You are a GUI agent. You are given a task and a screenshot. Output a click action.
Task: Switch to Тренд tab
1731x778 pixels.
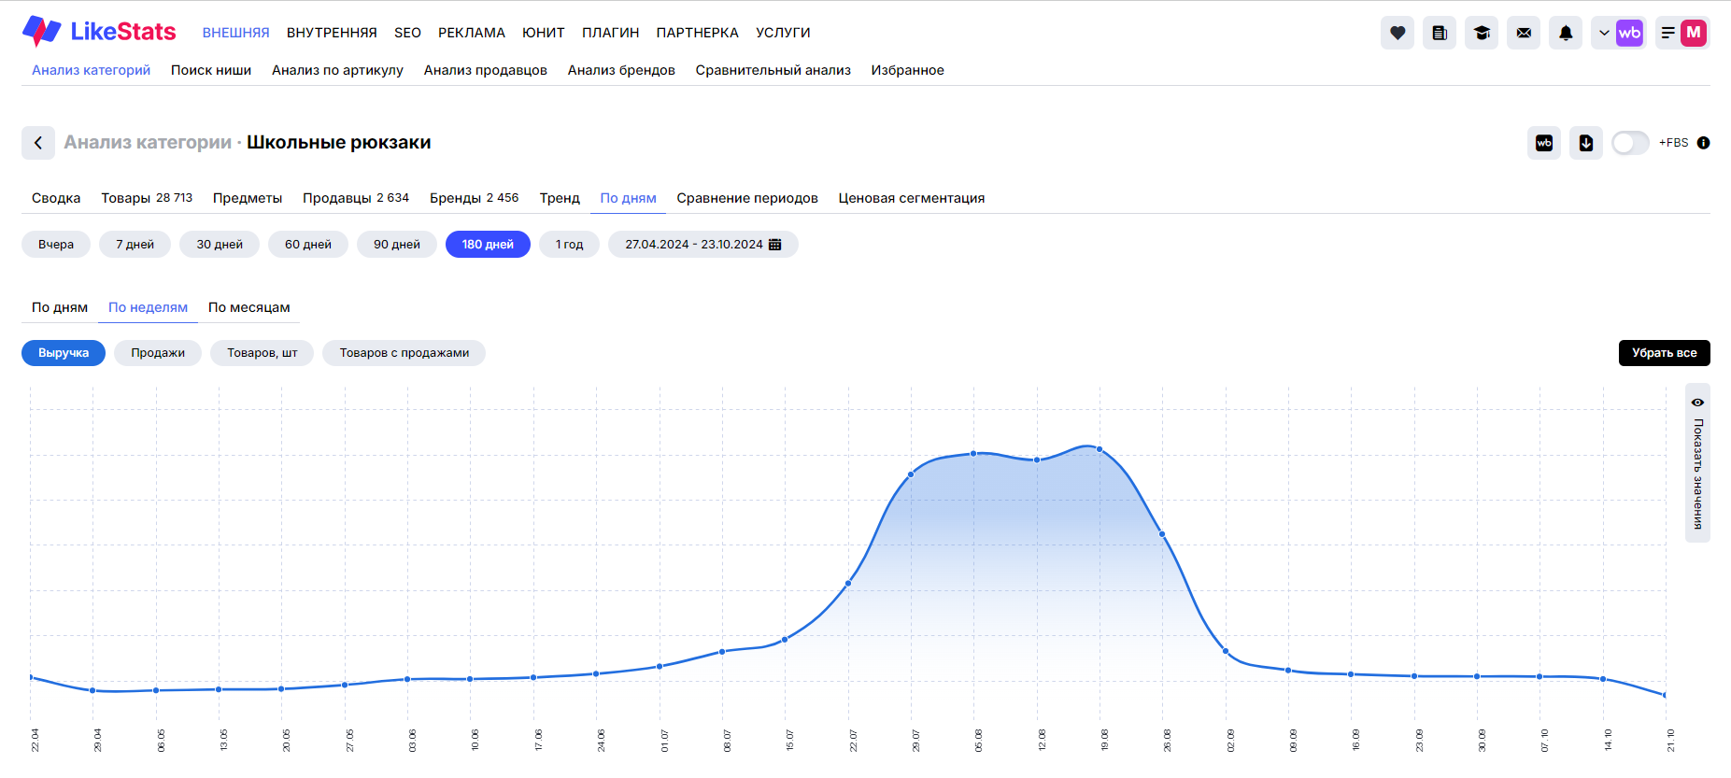pyautogui.click(x=560, y=198)
